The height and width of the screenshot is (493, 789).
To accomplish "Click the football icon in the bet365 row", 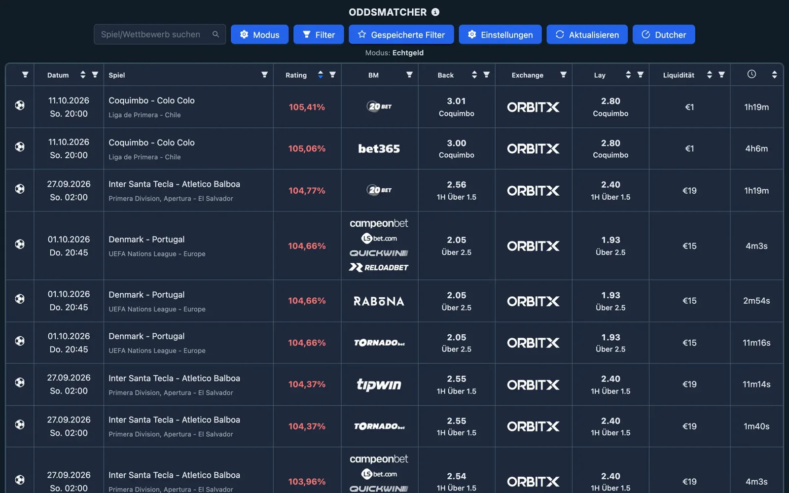I will pos(20,146).
